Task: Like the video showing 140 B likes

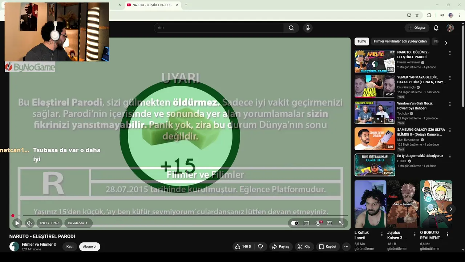Action: (x=243, y=246)
